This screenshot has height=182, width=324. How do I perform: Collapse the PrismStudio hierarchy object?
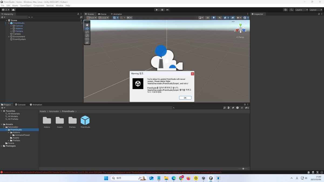pos(9,23)
